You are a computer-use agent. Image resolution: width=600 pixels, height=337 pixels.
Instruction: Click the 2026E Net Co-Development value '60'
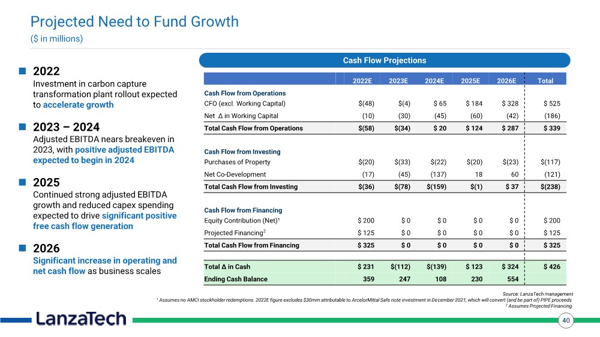(515, 174)
